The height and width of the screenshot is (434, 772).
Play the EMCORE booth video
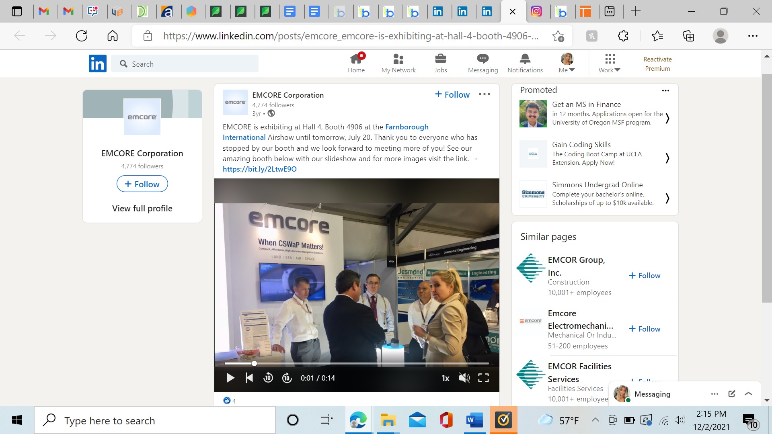pyautogui.click(x=230, y=378)
